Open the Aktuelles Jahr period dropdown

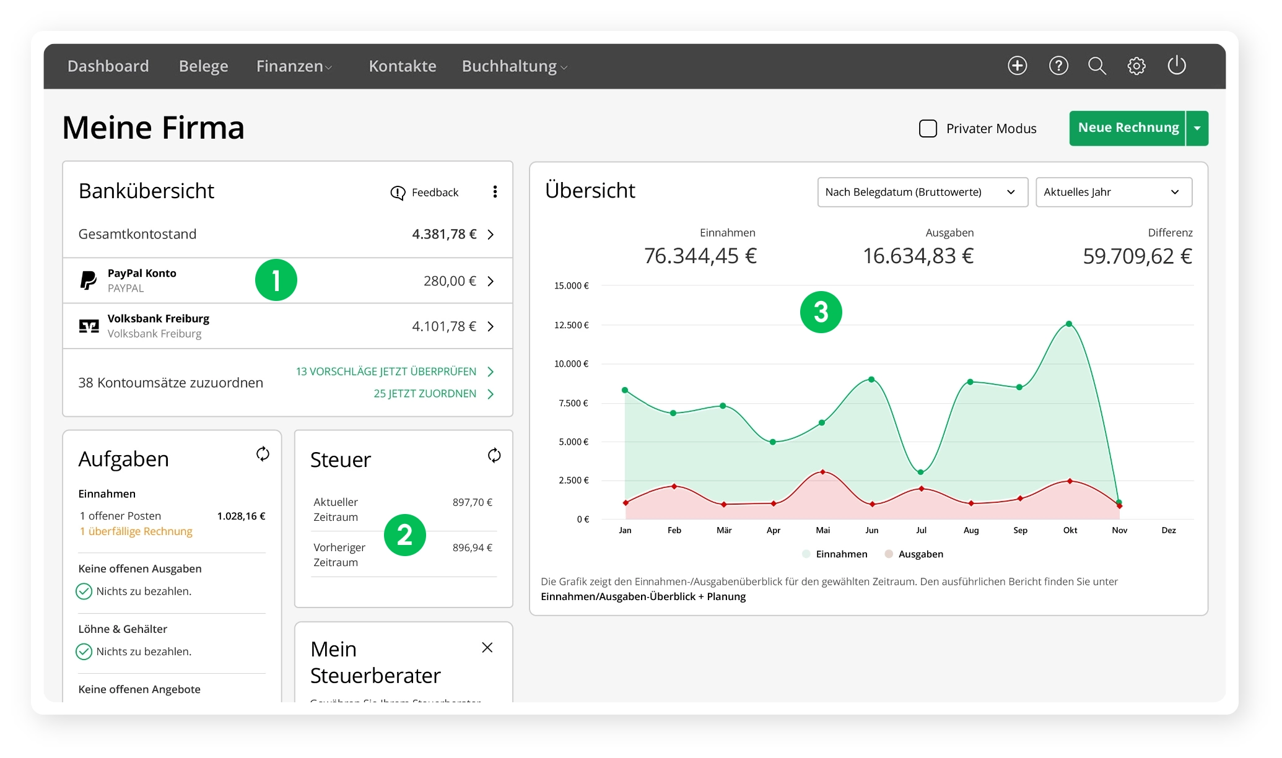1113,192
